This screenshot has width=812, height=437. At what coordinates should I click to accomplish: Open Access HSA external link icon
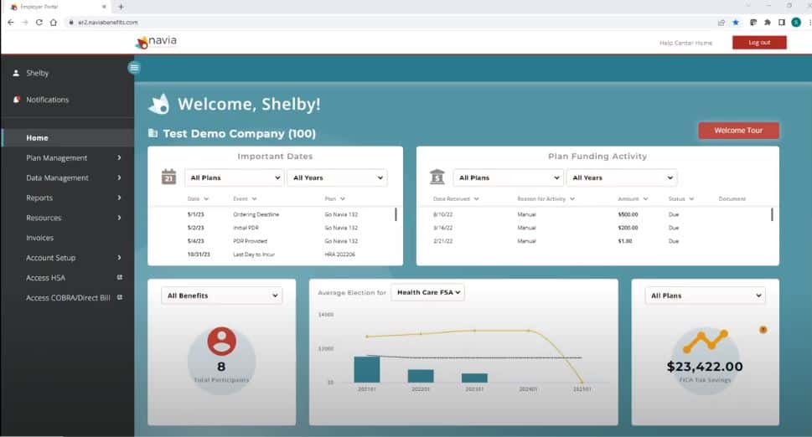[x=120, y=277]
